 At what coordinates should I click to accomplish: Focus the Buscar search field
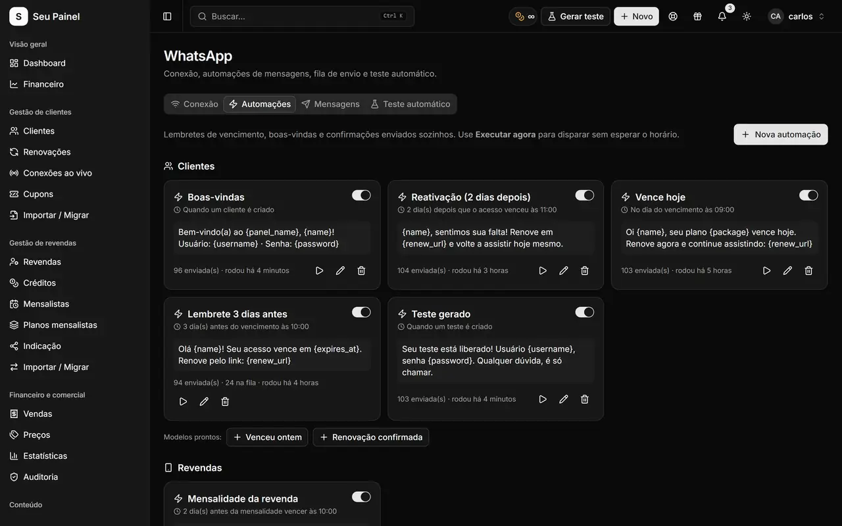(x=302, y=16)
